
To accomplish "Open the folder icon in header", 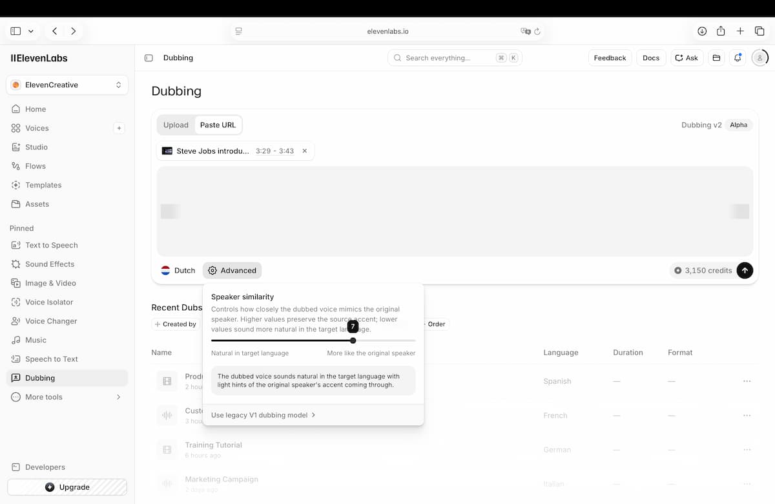I will click(x=716, y=58).
